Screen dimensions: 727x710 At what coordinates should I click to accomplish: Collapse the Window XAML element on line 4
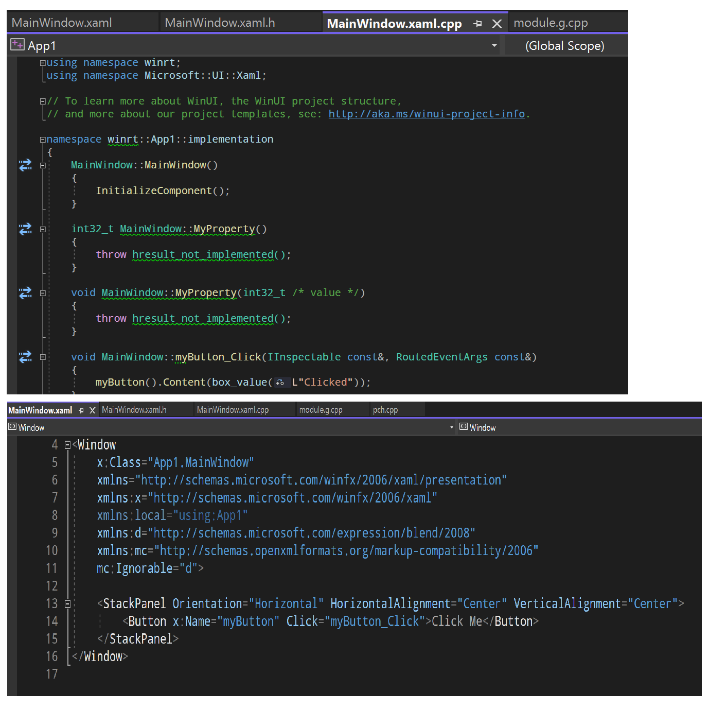pyautogui.click(x=67, y=445)
